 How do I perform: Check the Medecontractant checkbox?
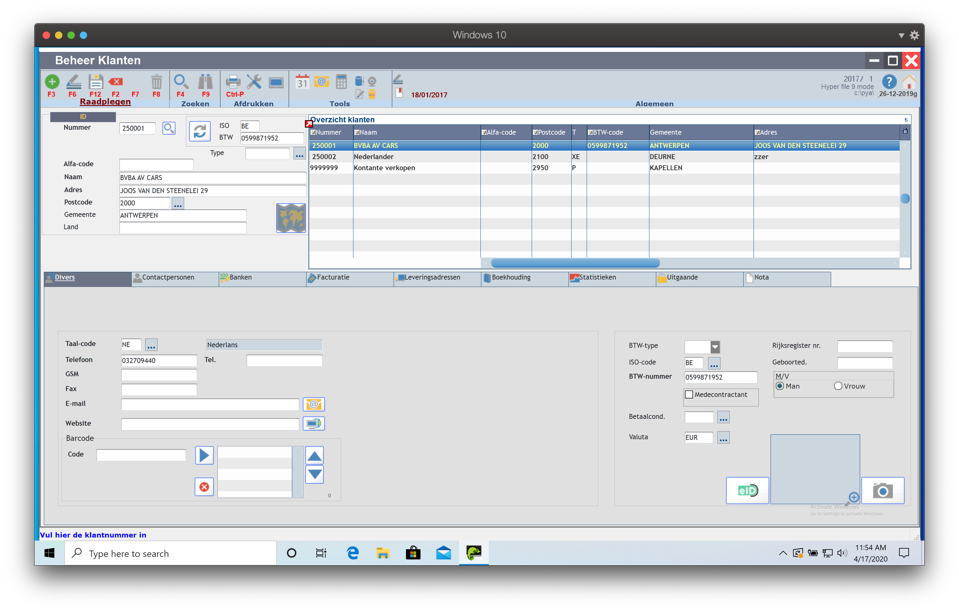689,394
